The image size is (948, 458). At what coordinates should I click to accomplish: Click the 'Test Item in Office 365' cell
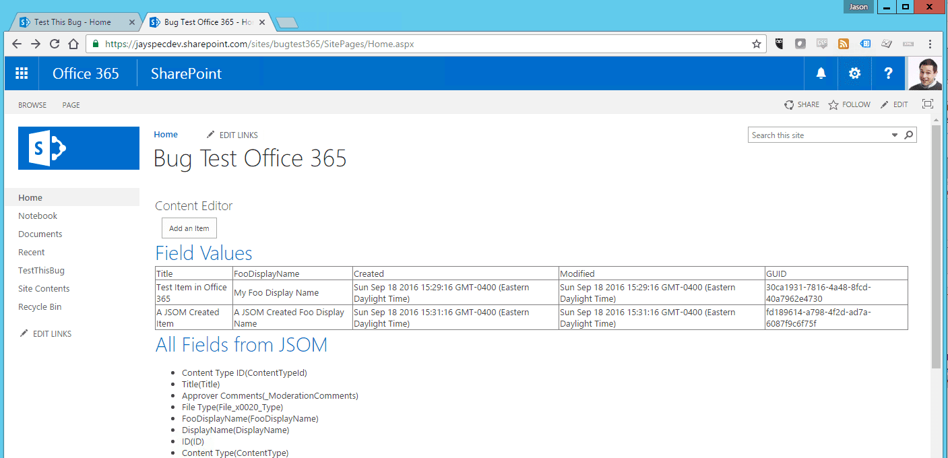(193, 292)
